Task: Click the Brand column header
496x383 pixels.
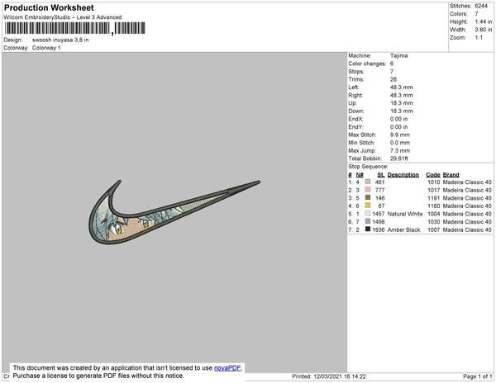Action: [x=451, y=175]
